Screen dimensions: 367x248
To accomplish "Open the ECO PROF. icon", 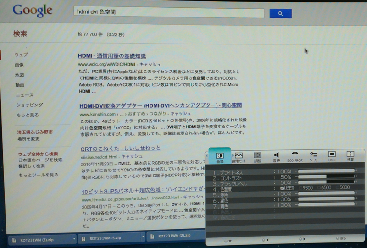I will [295, 154].
